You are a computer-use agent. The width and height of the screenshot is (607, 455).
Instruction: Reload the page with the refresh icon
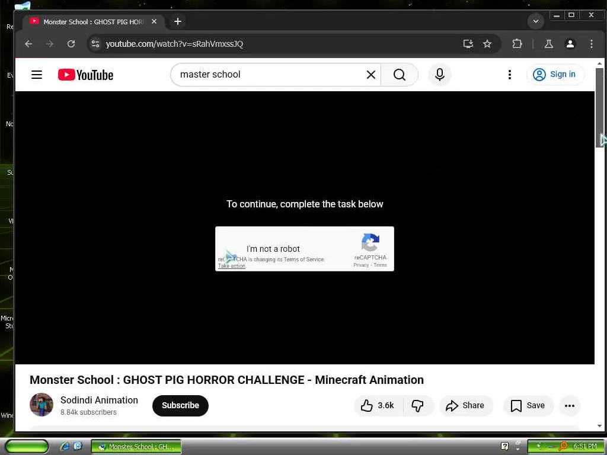(x=71, y=44)
